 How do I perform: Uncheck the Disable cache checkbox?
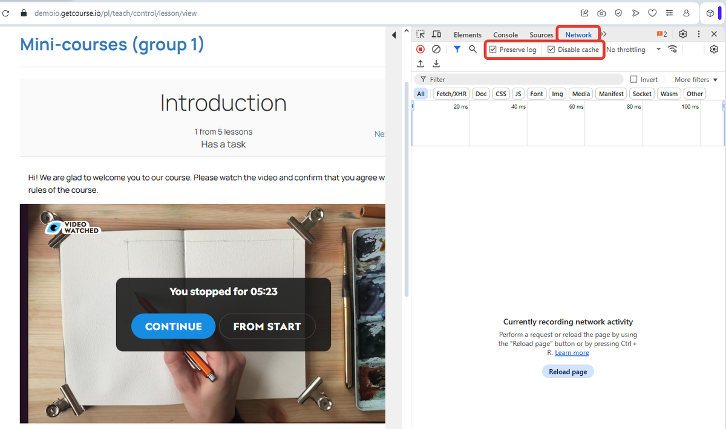point(551,50)
